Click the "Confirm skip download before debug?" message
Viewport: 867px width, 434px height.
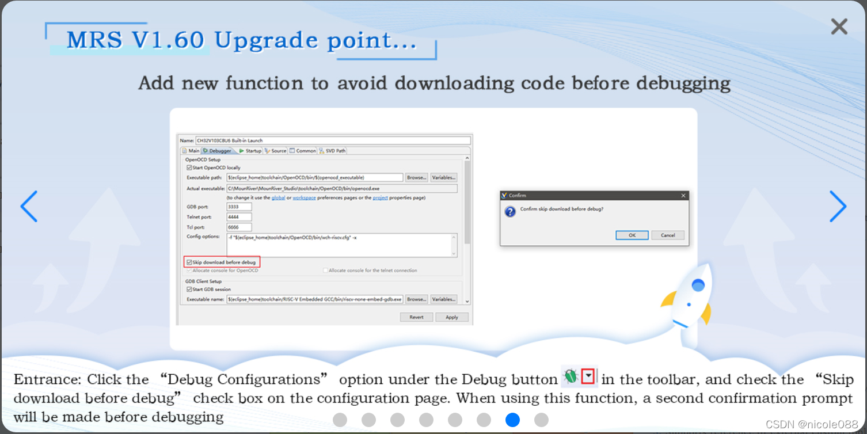click(x=562, y=209)
